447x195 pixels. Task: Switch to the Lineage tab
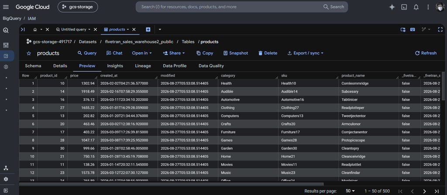coord(143,66)
